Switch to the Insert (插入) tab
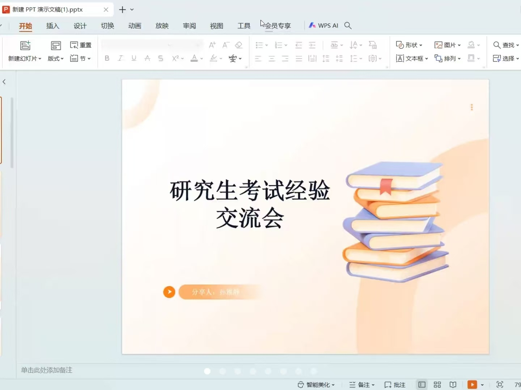Image resolution: width=521 pixels, height=390 pixels. click(x=52, y=26)
